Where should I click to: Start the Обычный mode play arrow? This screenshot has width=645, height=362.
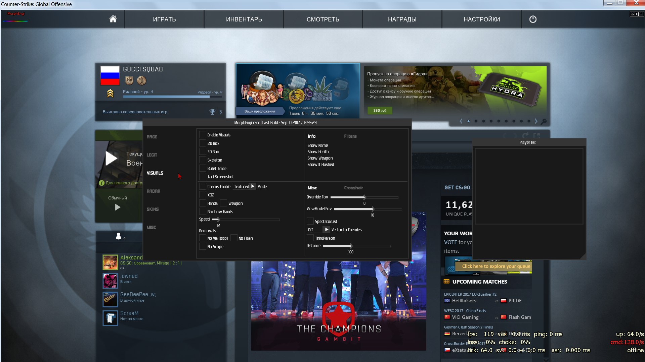pyautogui.click(x=118, y=207)
